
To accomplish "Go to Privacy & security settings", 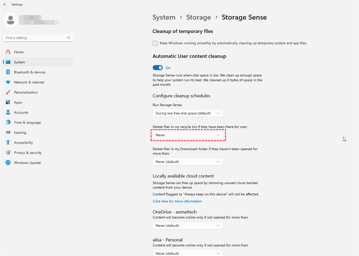I will pyautogui.click(x=28, y=153).
